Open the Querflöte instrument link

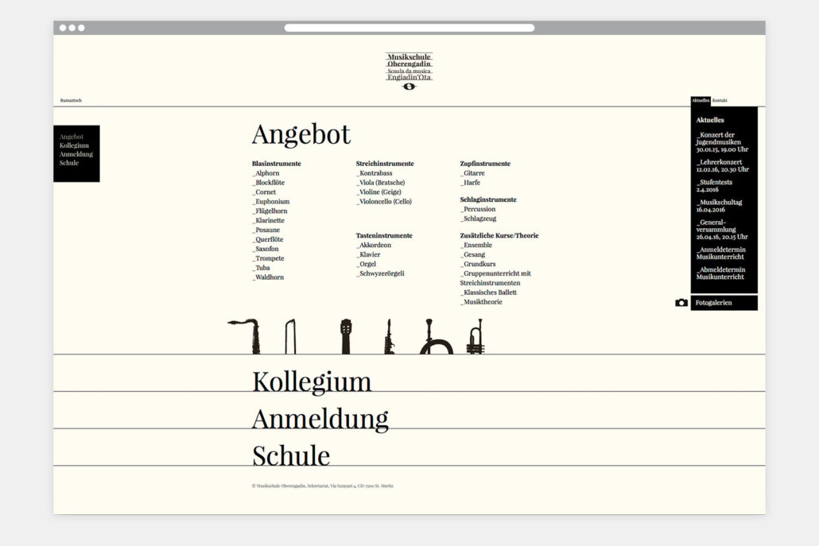click(268, 239)
